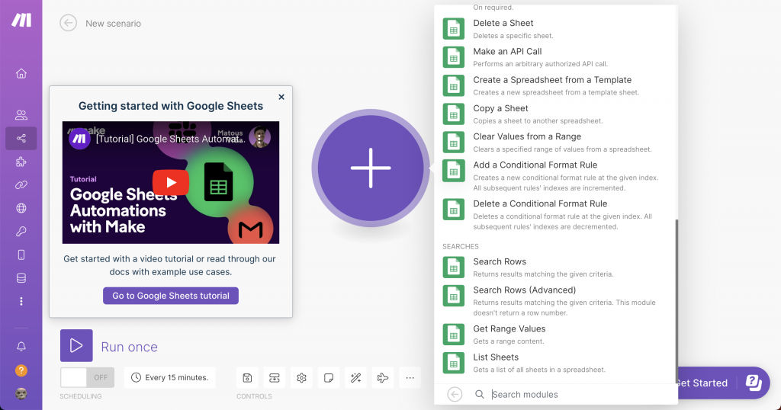Select Create a Spreadsheet from a Template
Screen dimensions: 781x410
click(555, 85)
